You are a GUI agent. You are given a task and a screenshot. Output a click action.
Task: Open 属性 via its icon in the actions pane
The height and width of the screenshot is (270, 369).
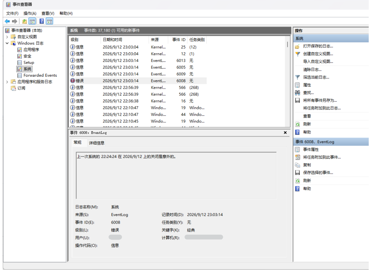(x=297, y=85)
